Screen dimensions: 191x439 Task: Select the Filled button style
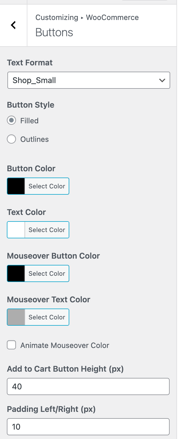click(x=11, y=120)
